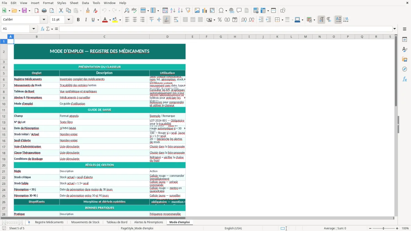Click the zoom slider handle

tap(383, 228)
